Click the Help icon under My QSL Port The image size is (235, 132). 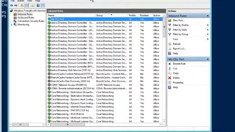pyautogui.click(x=170, y=87)
